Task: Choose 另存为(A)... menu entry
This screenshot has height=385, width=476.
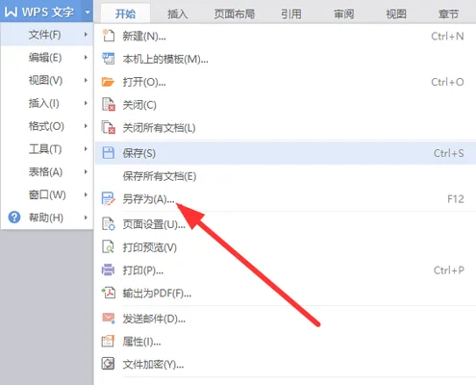Action: tap(286, 199)
